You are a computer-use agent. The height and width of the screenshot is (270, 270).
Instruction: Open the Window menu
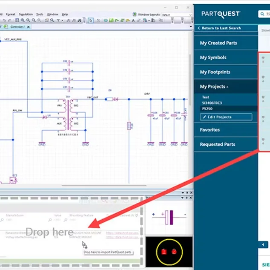pyautogui.click(x=52, y=15)
